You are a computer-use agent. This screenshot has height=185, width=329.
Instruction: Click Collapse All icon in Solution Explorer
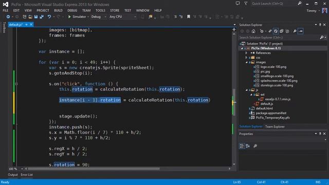coord(281,31)
